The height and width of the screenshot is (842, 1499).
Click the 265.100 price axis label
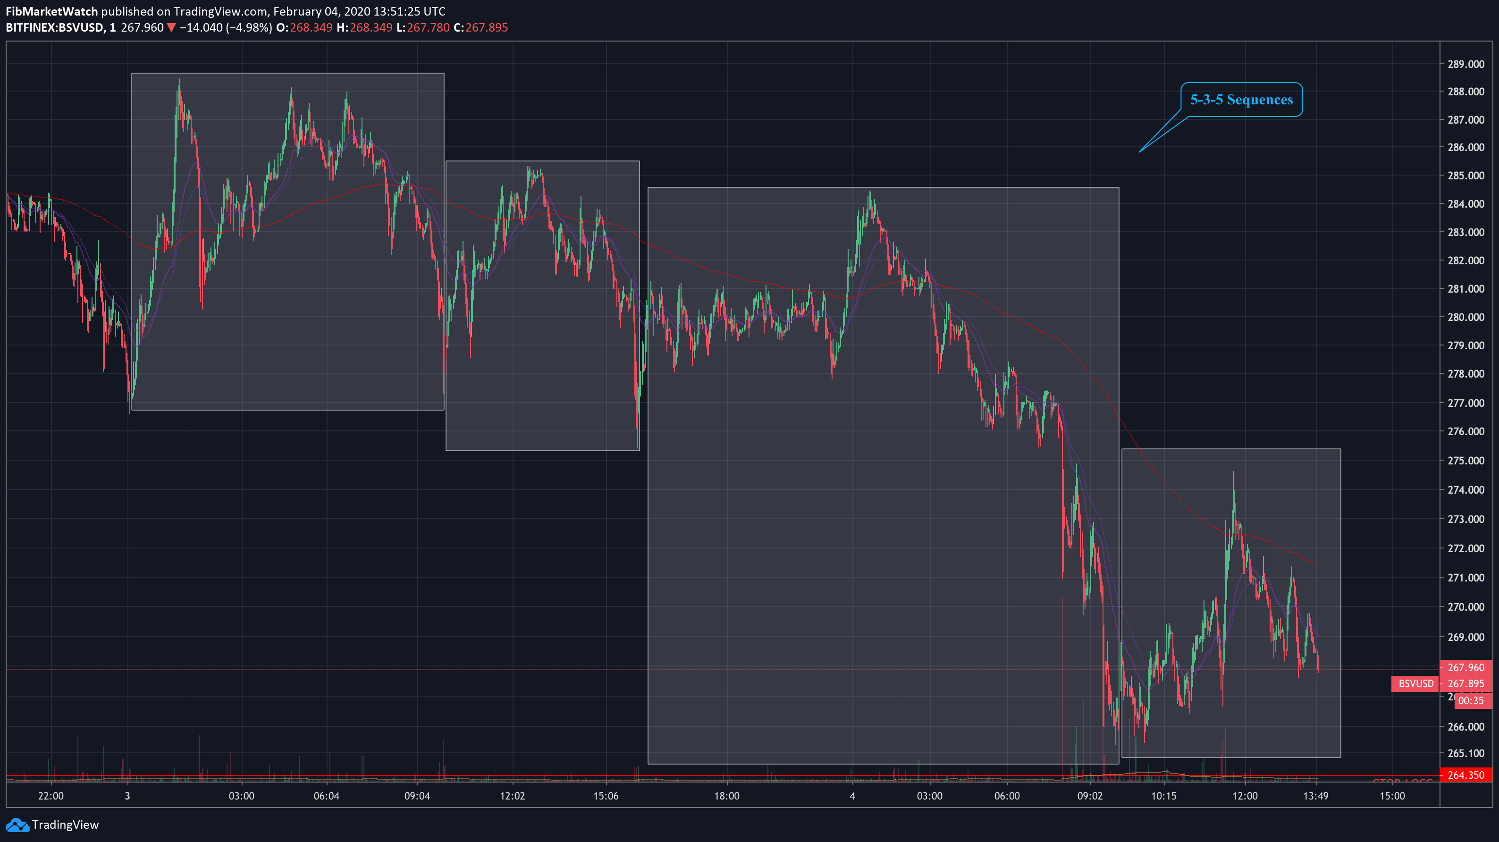(1466, 753)
